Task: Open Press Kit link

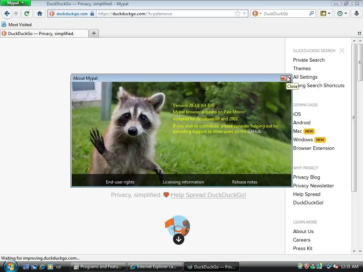Action: click(x=303, y=248)
